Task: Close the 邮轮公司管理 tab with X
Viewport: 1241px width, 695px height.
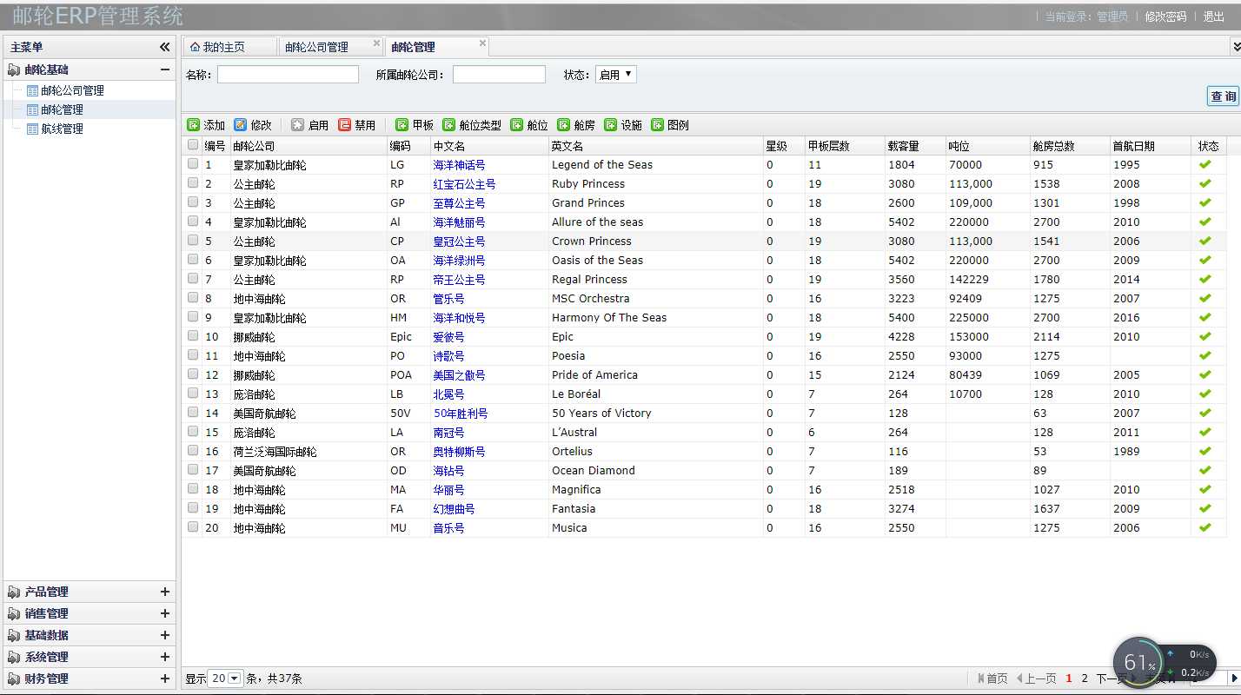Action: pos(376,43)
